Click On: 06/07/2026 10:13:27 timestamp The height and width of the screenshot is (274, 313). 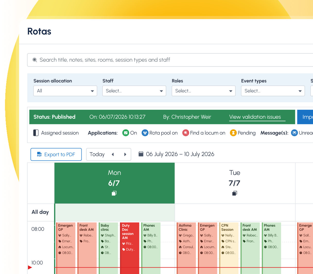coord(117,117)
